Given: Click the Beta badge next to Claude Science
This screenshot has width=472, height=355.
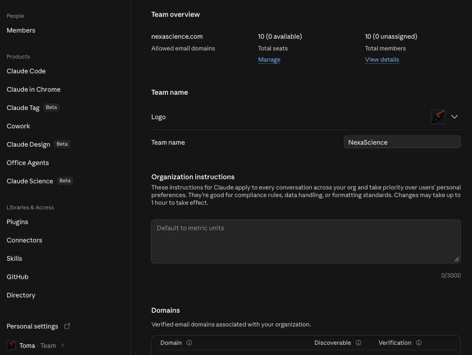Looking at the screenshot, I should click(65, 181).
